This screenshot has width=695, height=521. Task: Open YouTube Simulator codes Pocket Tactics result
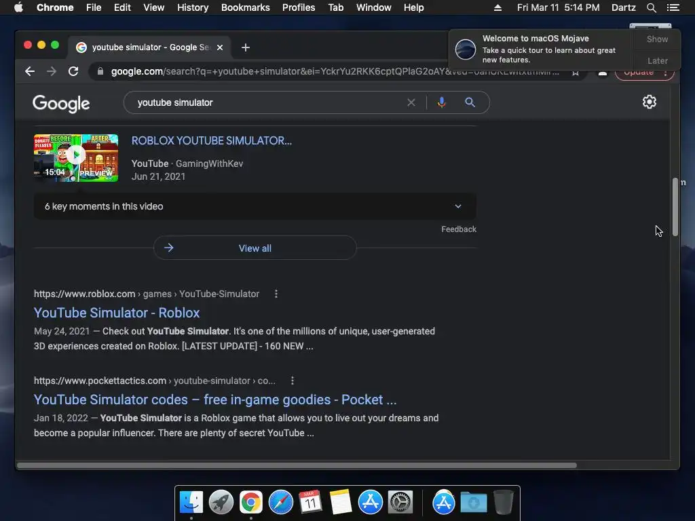[215, 400]
